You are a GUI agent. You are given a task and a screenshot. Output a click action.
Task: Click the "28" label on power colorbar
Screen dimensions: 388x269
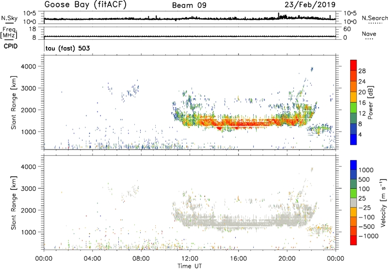362,71
